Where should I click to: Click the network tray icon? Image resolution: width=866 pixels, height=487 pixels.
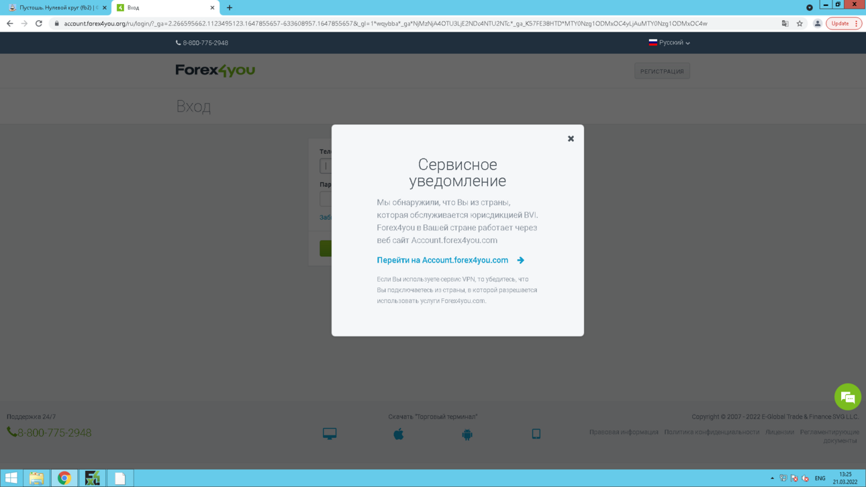click(x=783, y=478)
